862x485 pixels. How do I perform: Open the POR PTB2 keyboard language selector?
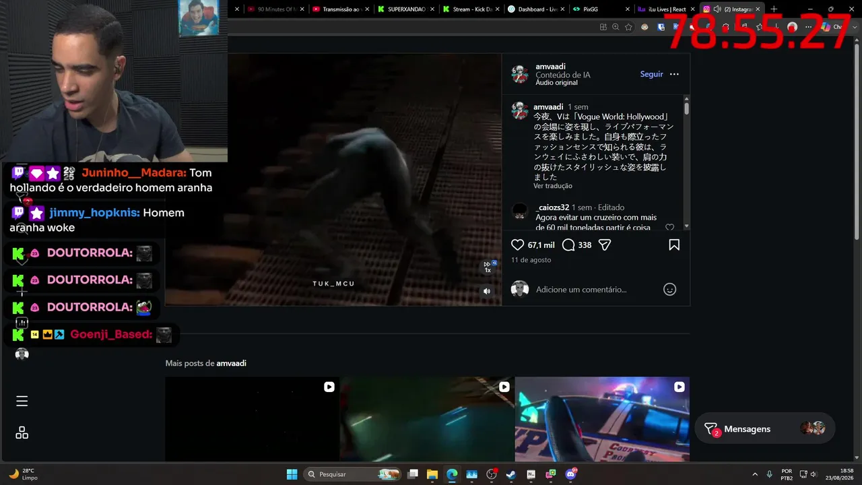point(787,474)
